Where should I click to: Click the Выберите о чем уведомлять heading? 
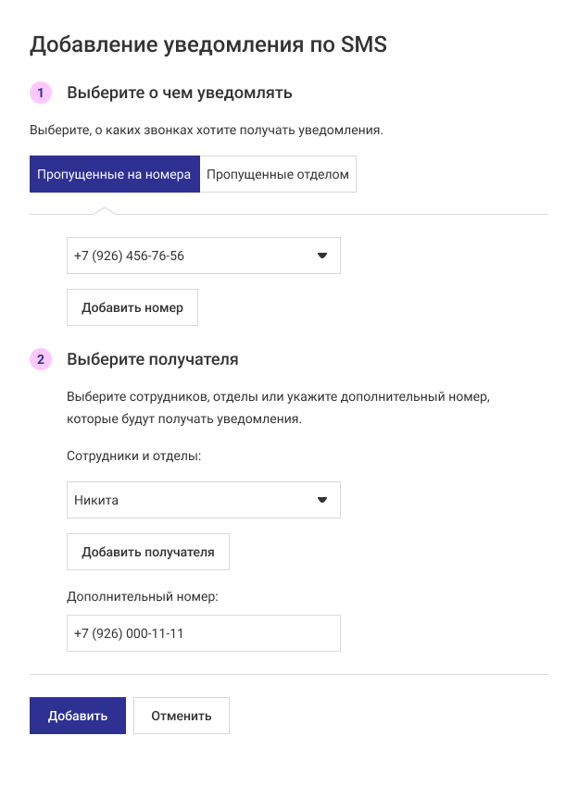(x=180, y=93)
